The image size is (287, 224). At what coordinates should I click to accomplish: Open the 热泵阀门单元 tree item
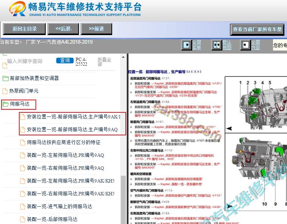click(24, 91)
